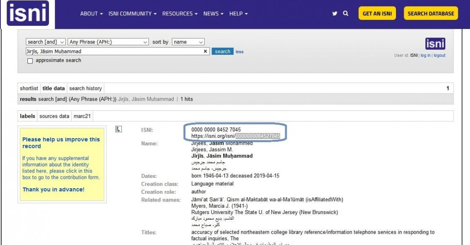Screen dimensions: 470x245
Task: Open the search history tab
Action: [x=85, y=88]
